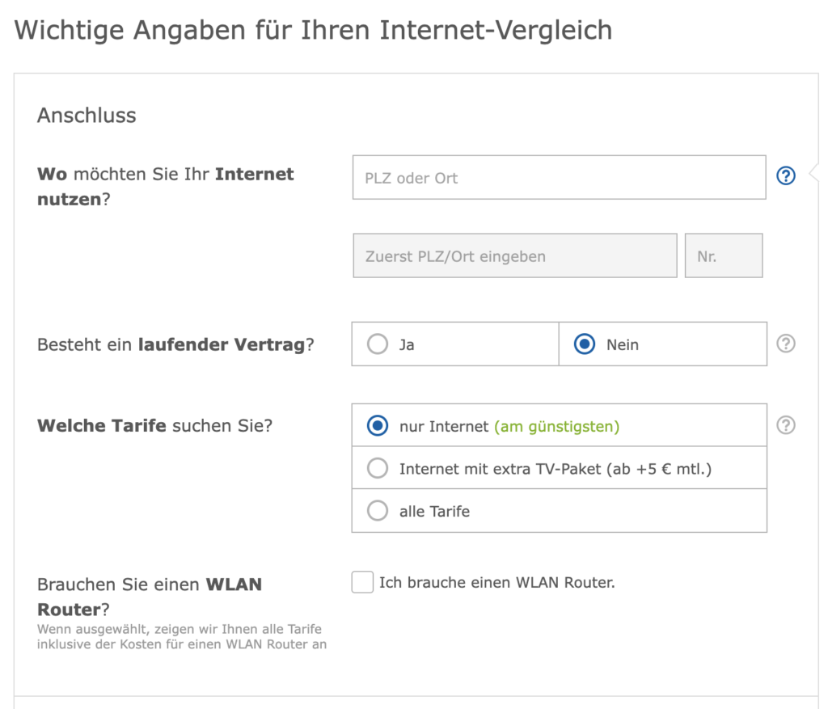This screenshot has width=828, height=709.
Task: Open help icon beside Welche Tarife options
Action: coord(786,425)
